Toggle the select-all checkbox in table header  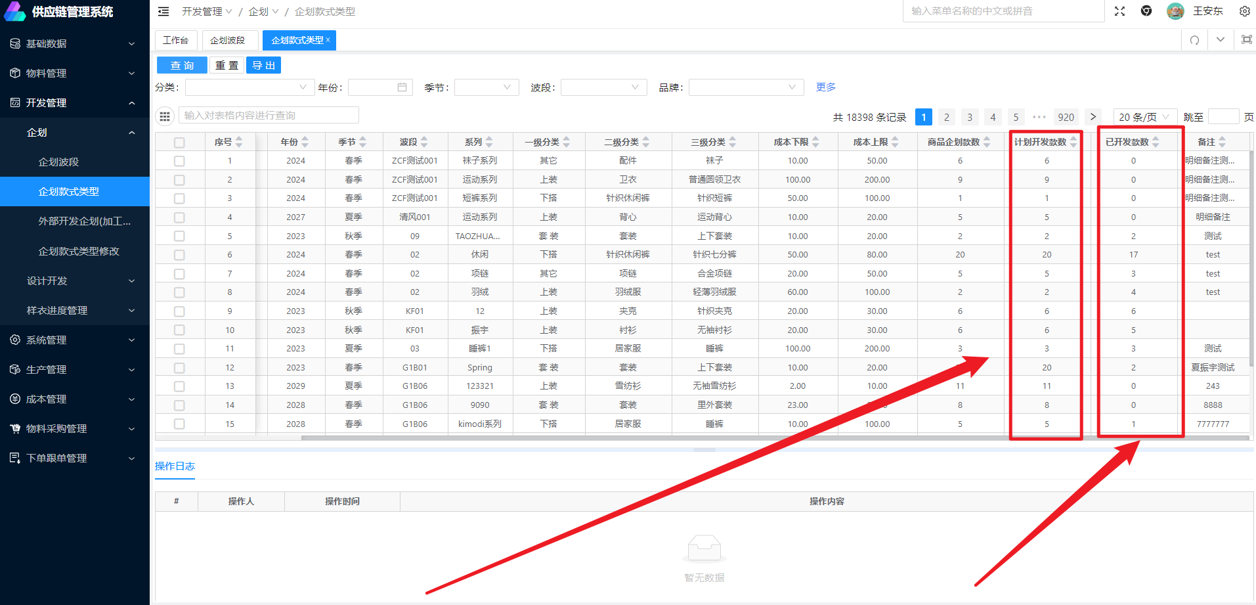click(179, 142)
